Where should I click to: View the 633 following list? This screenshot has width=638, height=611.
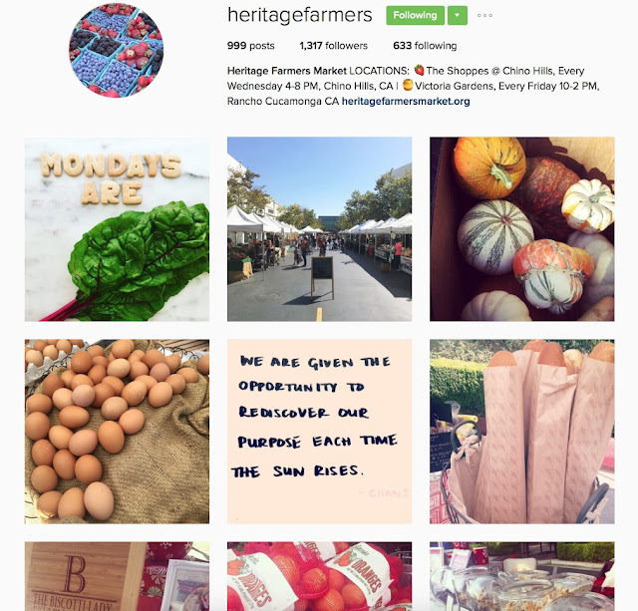425,46
